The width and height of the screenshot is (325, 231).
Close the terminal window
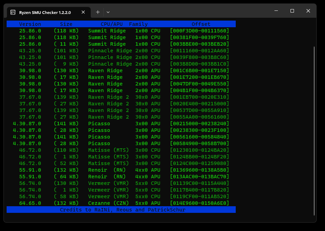point(308,11)
